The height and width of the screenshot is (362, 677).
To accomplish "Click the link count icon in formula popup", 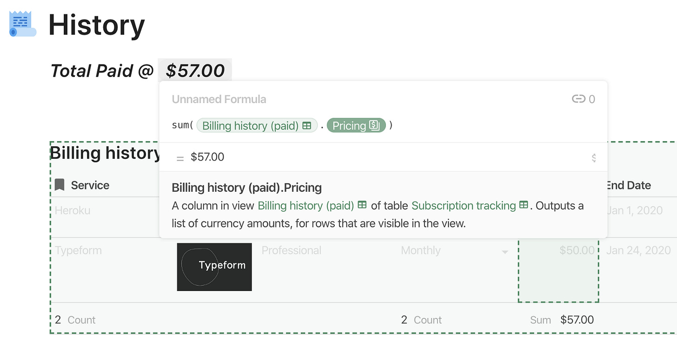I will click(578, 99).
